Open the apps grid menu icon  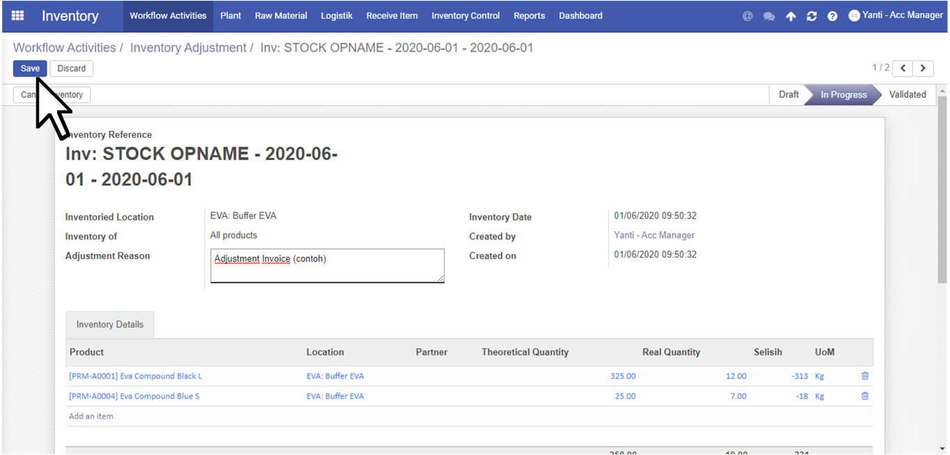pos(17,15)
